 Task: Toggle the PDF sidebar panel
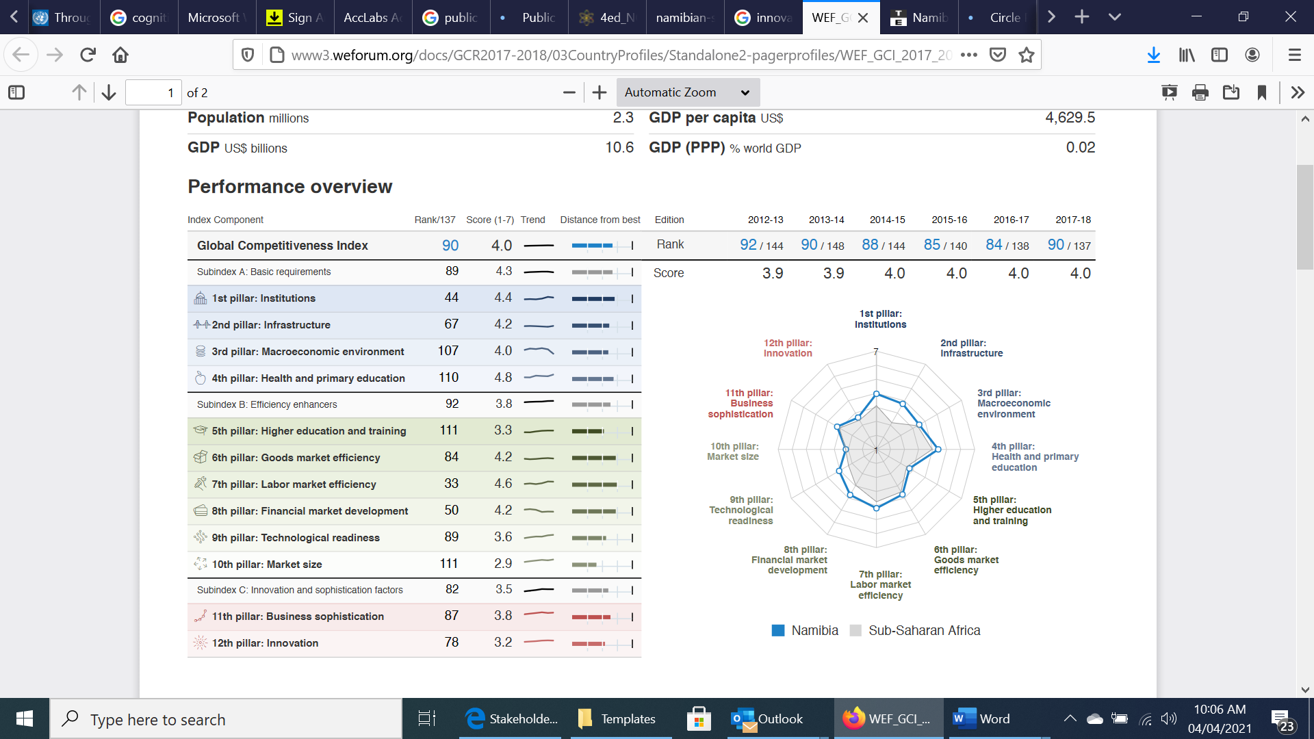coord(16,92)
